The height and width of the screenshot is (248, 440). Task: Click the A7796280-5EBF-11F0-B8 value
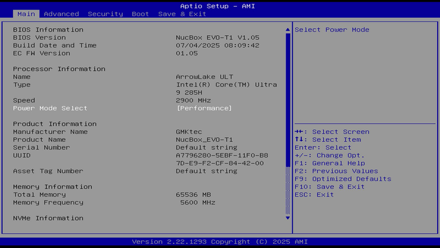point(222,156)
